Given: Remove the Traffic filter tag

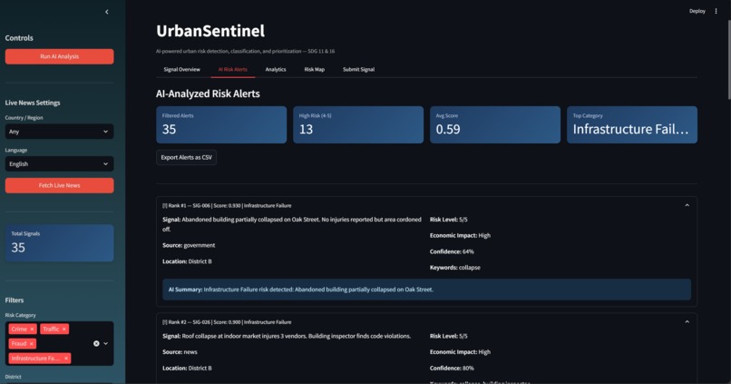Looking at the screenshot, I should tap(64, 329).
